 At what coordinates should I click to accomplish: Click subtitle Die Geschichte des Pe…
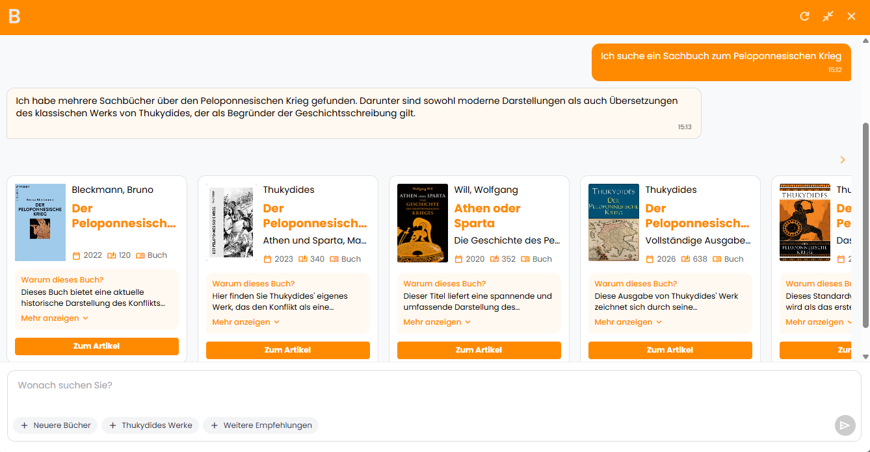click(x=507, y=240)
